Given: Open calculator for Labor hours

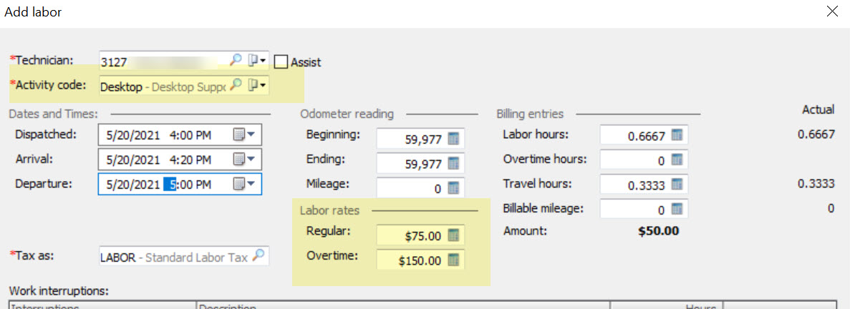Looking at the screenshot, I should (677, 135).
